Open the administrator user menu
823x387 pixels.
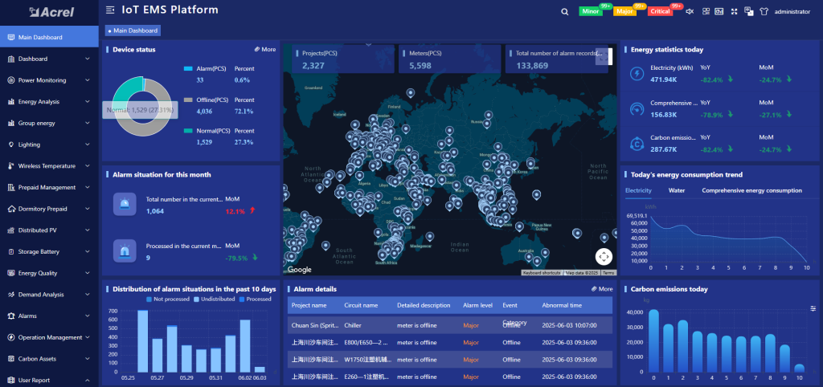(792, 11)
